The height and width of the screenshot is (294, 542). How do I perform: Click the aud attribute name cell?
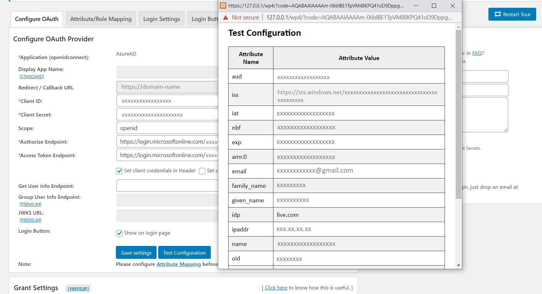click(251, 76)
